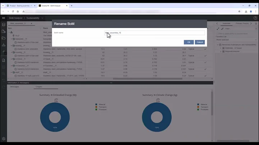Select the pencil edit icon in sidebar
The image size is (259, 145).
click(4, 52)
